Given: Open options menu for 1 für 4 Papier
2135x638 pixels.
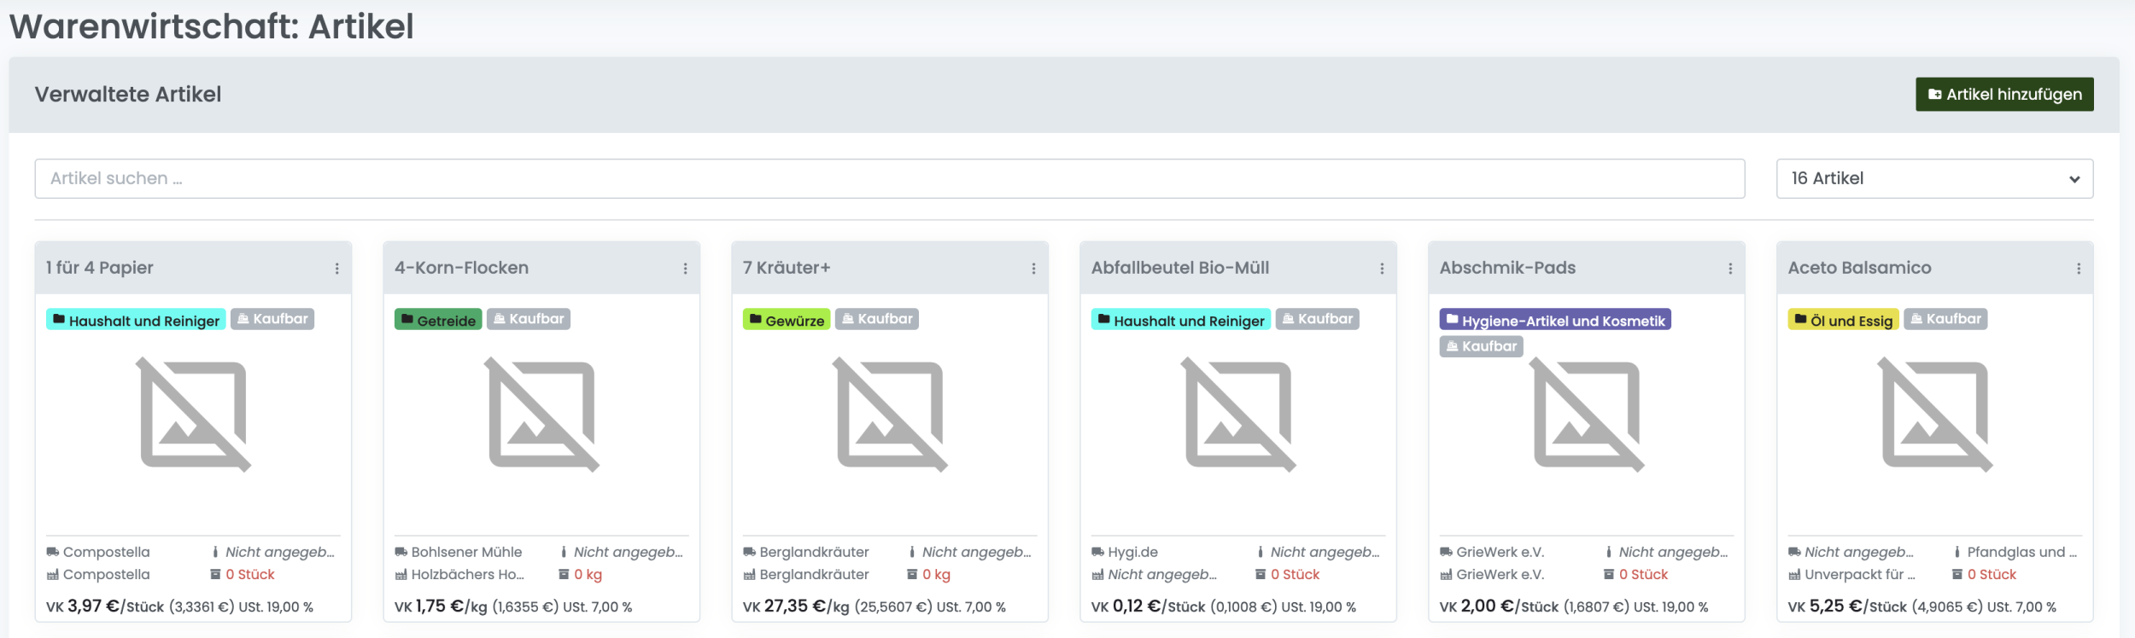Looking at the screenshot, I should pyautogui.click(x=337, y=269).
